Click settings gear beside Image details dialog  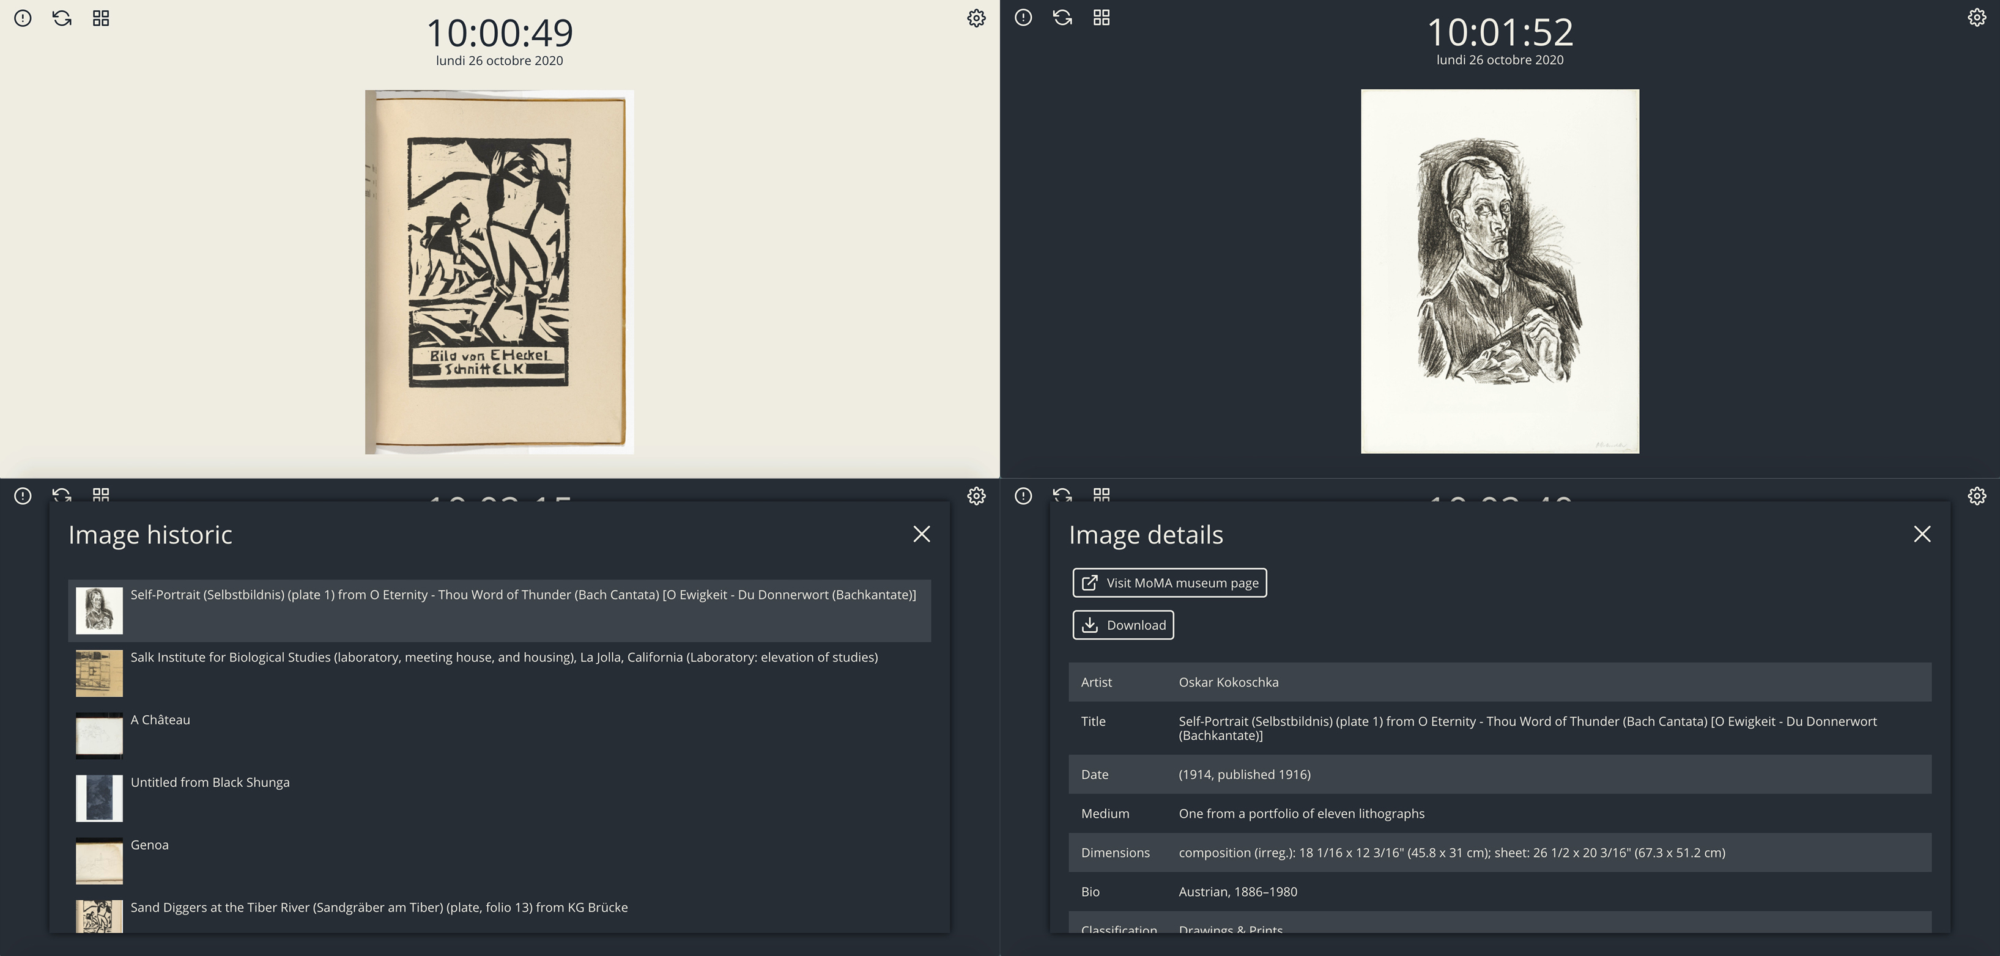pos(1977,496)
